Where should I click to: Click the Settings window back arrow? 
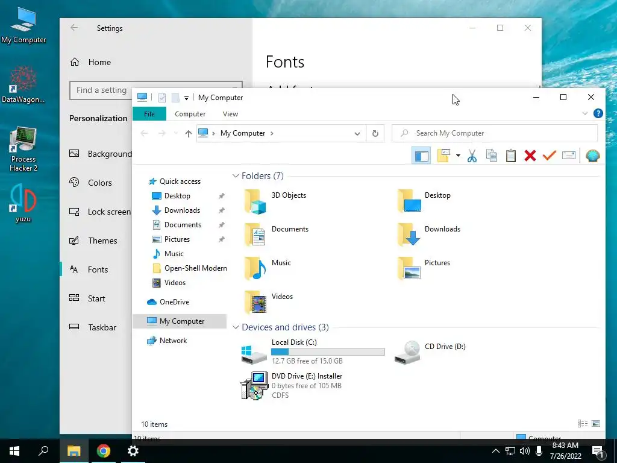(x=74, y=28)
